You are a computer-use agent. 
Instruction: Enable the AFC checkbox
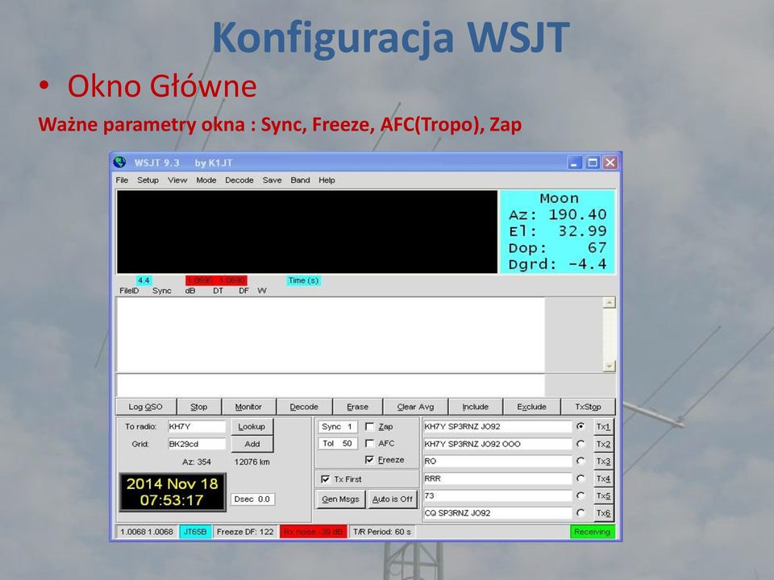[369, 443]
